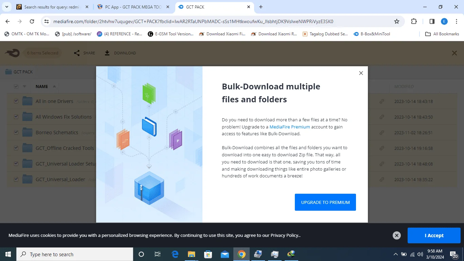Open the MediaFire Premium link
Screen dimensions: 464x261
290,127
